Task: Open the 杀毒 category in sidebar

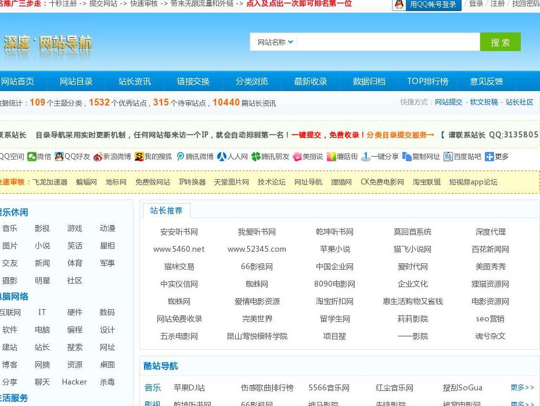Action: [107, 382]
